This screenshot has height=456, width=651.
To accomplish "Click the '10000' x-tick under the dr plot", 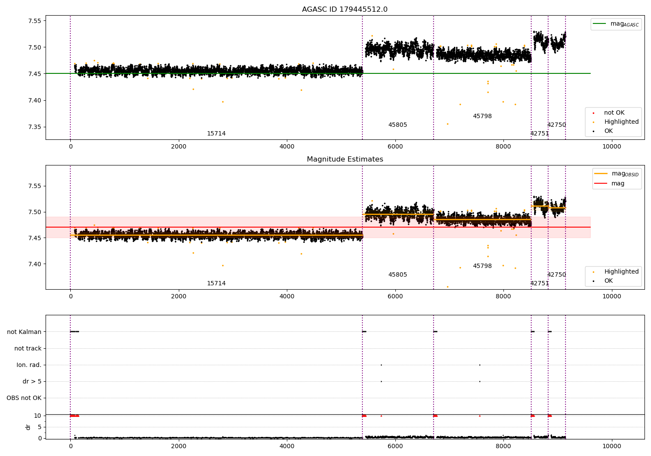I will click(x=612, y=446).
